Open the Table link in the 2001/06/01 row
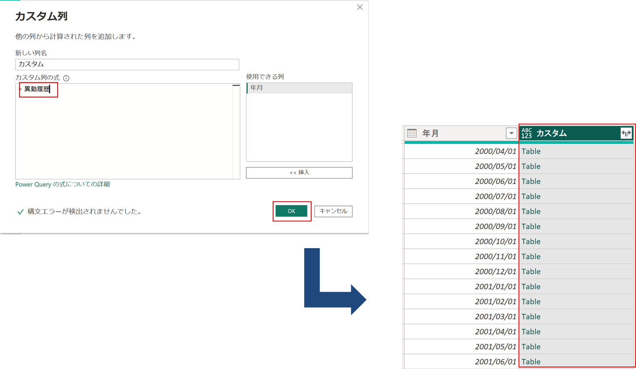The image size is (636, 369). [531, 362]
